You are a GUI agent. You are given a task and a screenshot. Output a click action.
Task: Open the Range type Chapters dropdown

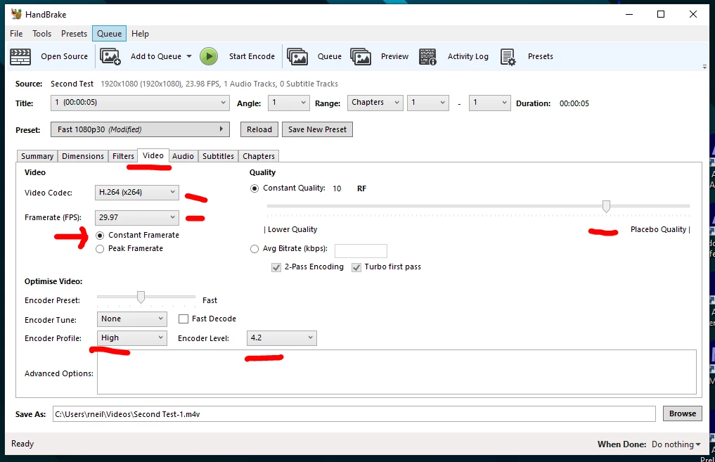point(375,103)
